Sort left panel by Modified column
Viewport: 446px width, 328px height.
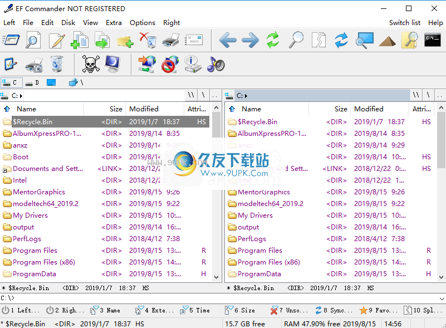click(155, 109)
